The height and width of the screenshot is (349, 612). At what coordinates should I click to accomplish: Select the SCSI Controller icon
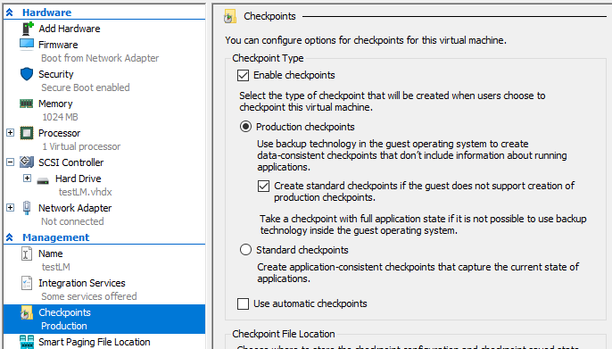(27, 162)
